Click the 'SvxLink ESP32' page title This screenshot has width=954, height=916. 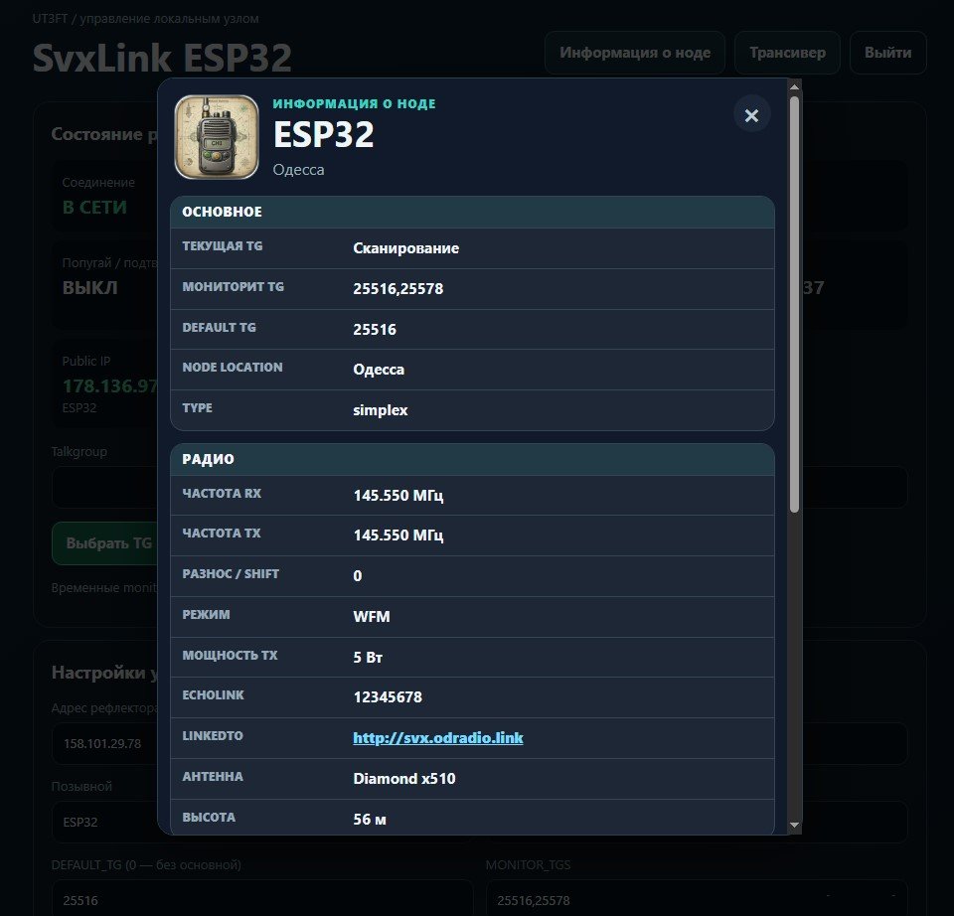(x=162, y=59)
